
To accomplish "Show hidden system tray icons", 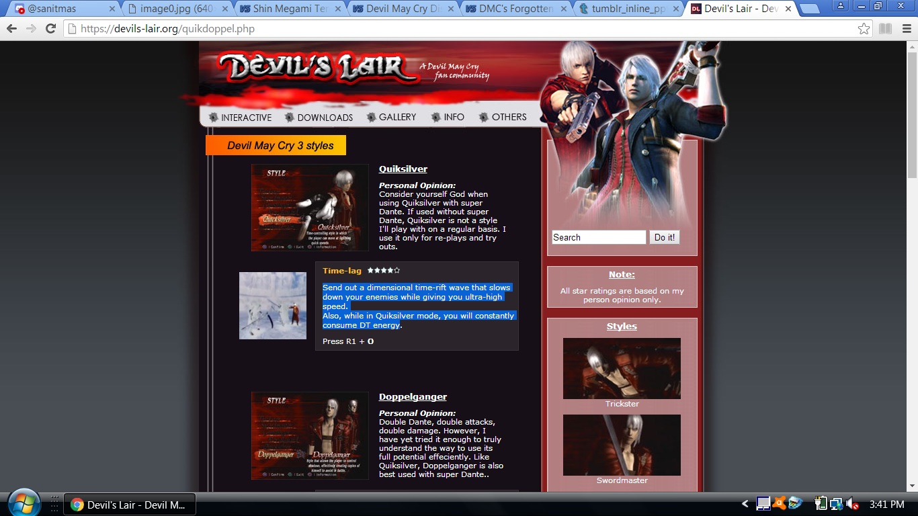I will 745,504.
